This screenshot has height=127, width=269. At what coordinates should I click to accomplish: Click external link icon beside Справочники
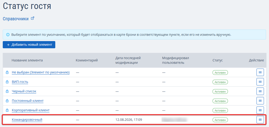pos(32,18)
